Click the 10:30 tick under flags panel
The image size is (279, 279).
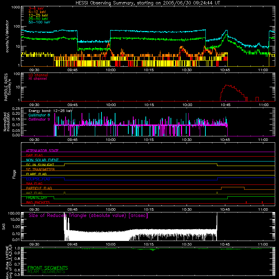(x=187, y=210)
